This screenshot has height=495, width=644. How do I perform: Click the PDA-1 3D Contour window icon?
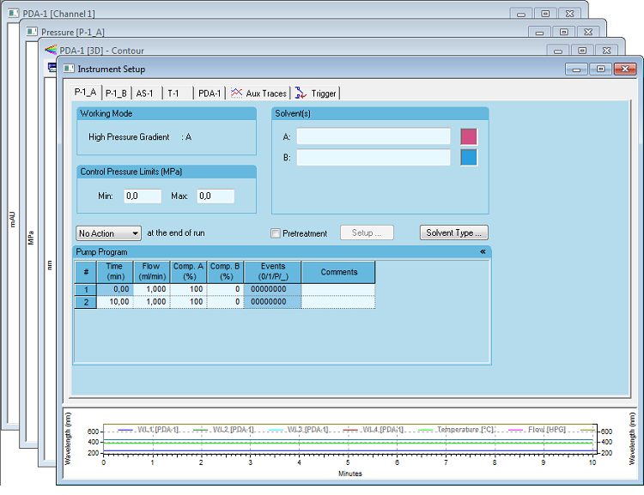click(50, 50)
